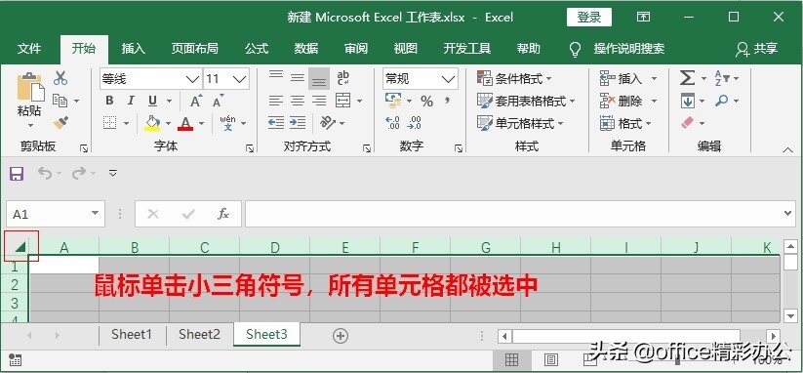Collapse the ribbon arrow
Image resolution: width=803 pixels, height=373 pixels.
[x=788, y=150]
